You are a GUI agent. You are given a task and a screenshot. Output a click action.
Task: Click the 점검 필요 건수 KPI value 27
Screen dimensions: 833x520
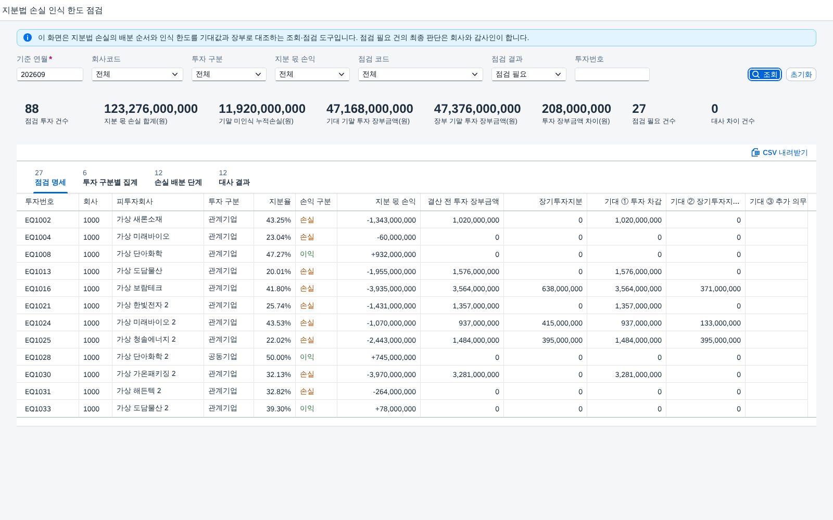[x=639, y=109]
